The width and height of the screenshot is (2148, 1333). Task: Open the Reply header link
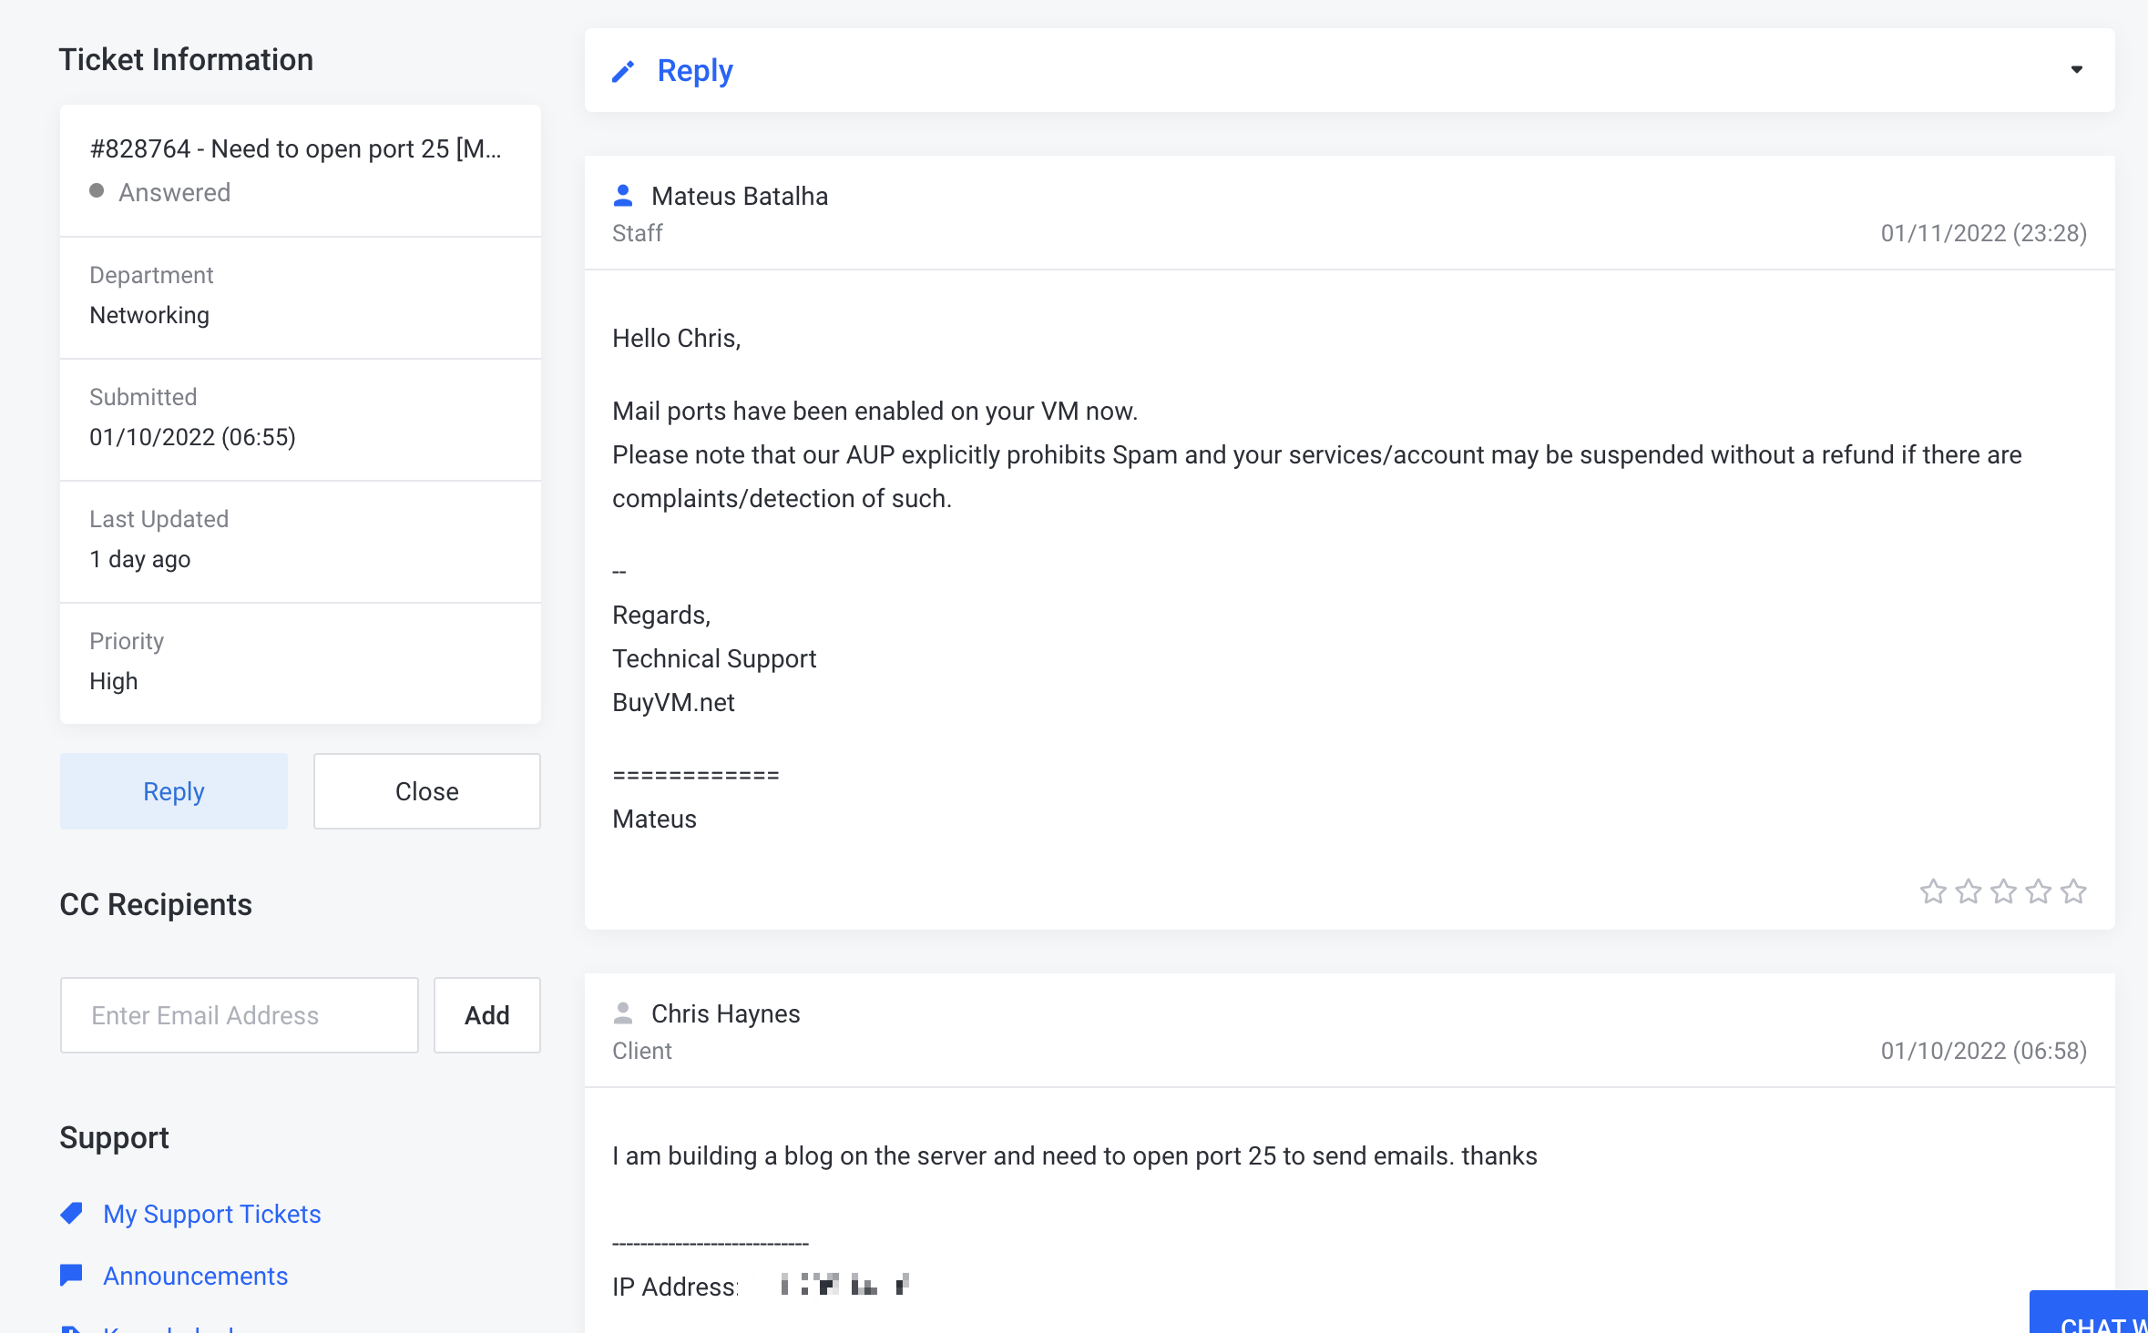coord(694,71)
